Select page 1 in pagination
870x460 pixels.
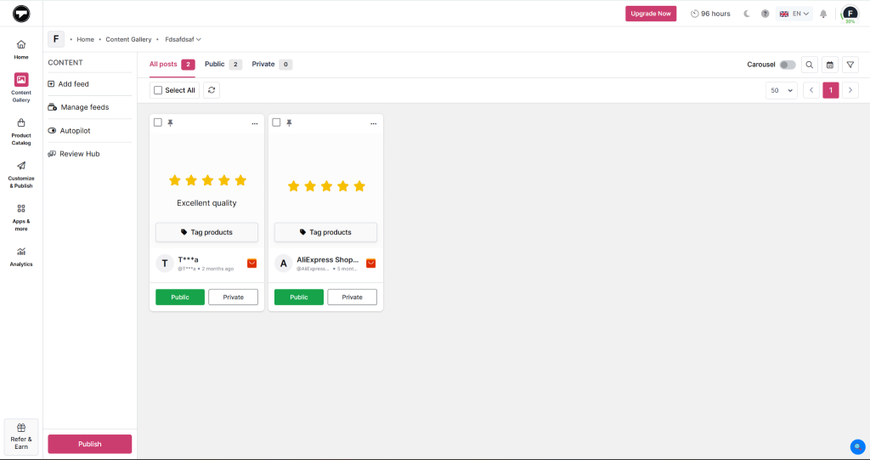(x=831, y=90)
